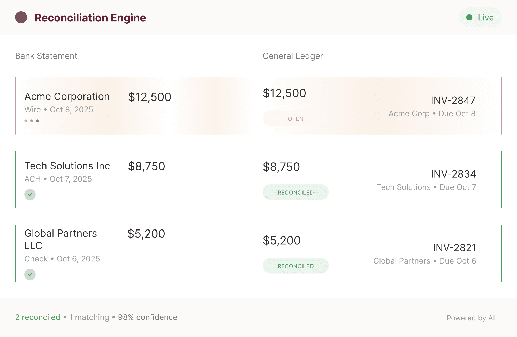Click the General Ledger column header

(293, 56)
